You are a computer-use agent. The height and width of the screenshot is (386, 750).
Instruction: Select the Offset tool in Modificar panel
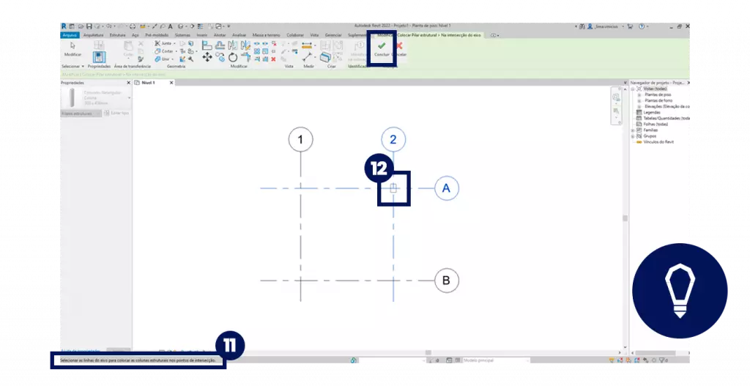[220, 46]
